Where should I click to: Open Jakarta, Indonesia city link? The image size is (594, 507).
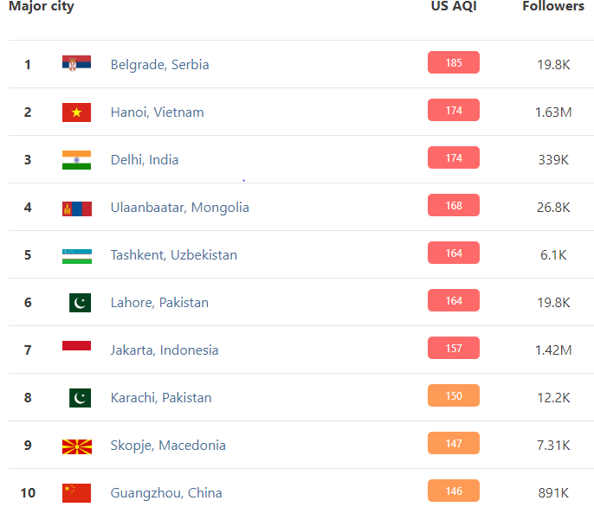pos(165,350)
